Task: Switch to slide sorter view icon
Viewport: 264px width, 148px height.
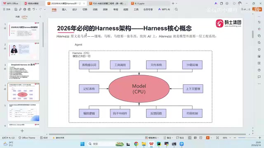Action: pyautogui.click(x=195, y=138)
